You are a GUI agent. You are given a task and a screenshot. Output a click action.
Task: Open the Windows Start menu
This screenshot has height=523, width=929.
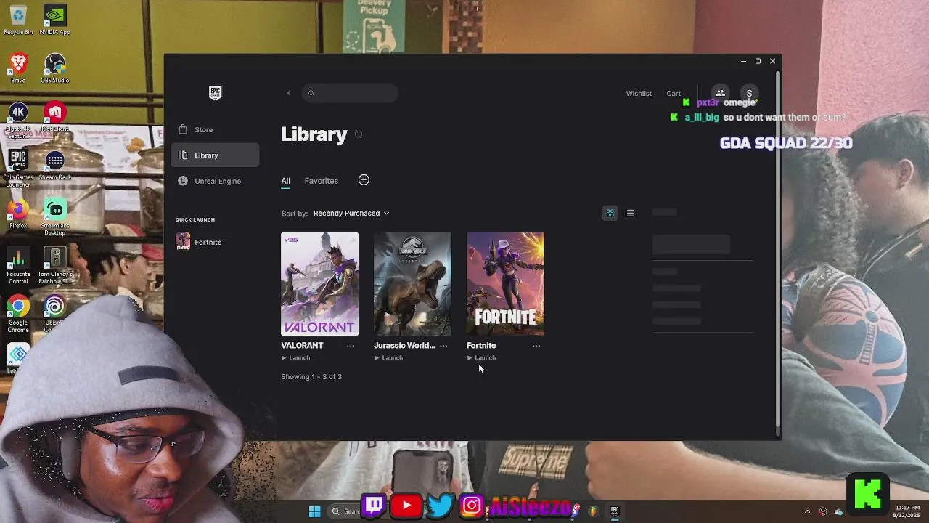(315, 511)
